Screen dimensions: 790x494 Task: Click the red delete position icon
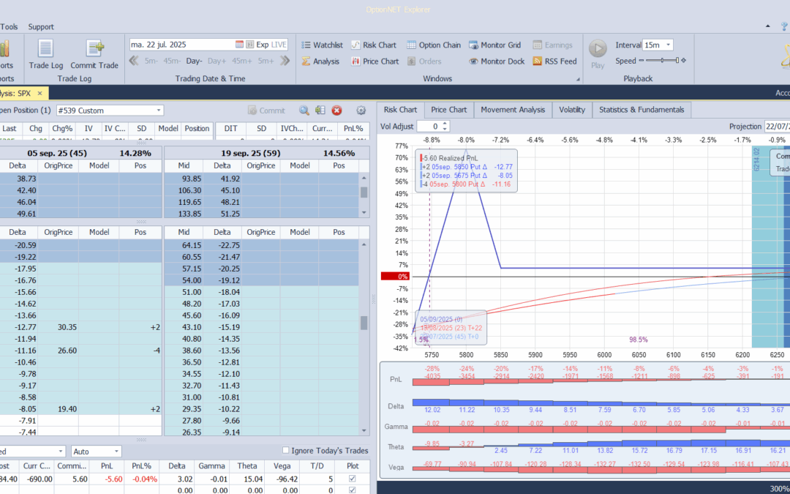pos(336,111)
